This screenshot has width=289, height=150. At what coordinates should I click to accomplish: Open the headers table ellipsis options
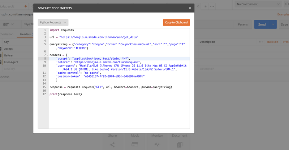[x=260, y=42]
